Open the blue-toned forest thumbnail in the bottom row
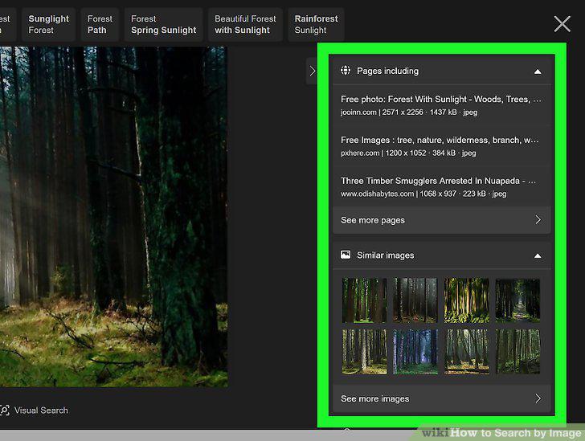585x441 pixels. pyautogui.click(x=415, y=352)
